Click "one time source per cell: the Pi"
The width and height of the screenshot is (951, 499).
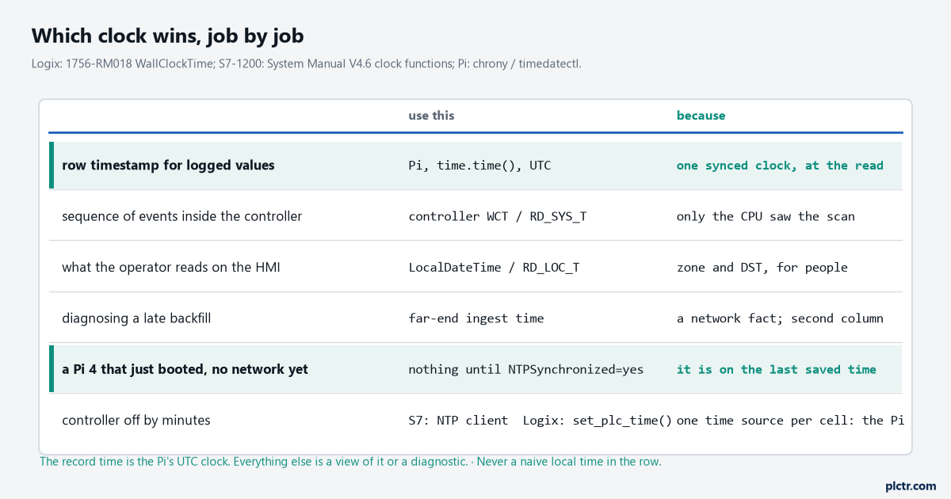pyautogui.click(x=790, y=421)
